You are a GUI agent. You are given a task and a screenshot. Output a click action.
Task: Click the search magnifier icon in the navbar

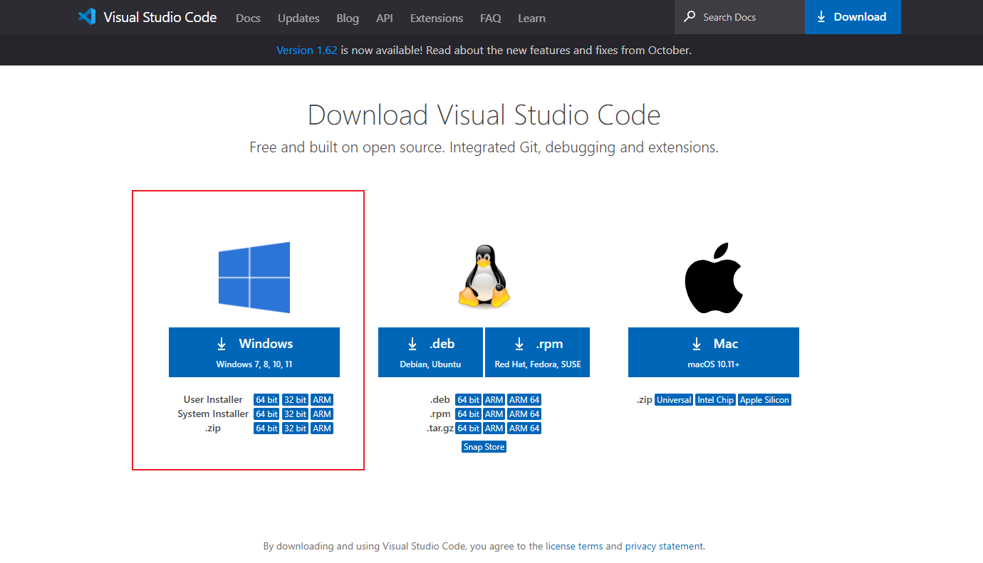tap(690, 16)
